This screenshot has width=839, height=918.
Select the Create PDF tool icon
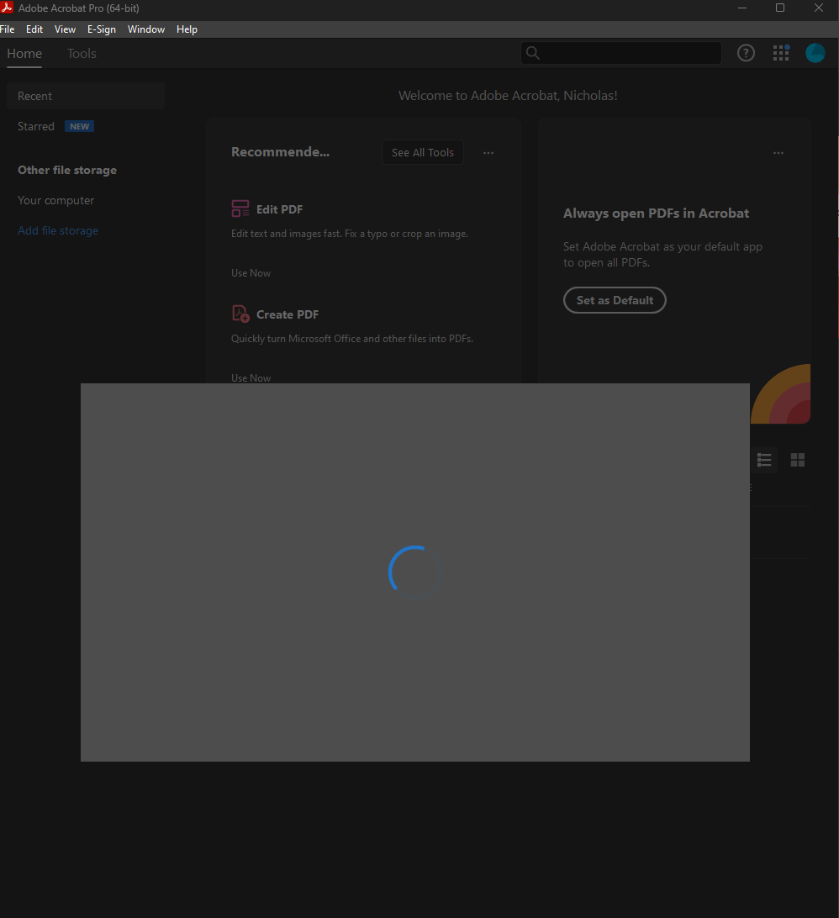240,313
